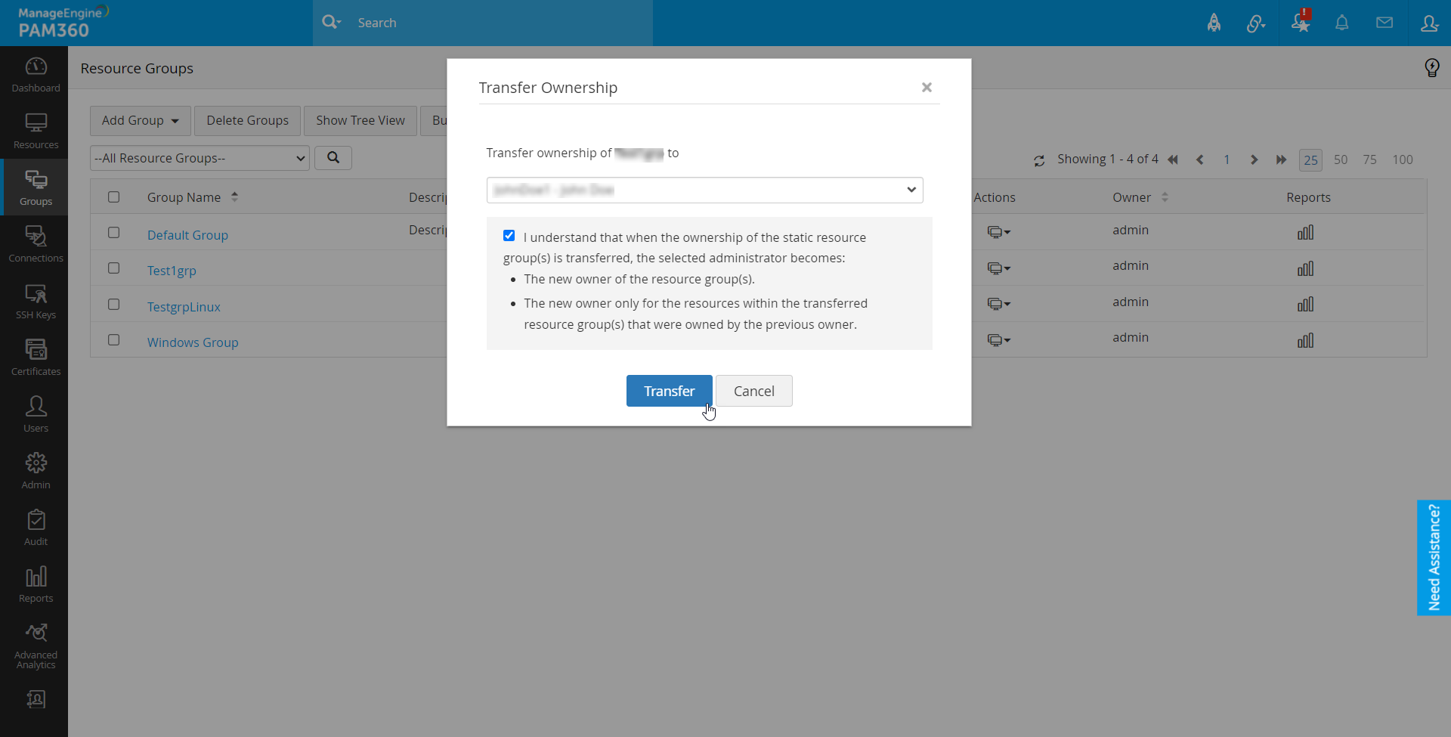Select the Windows Group row checkbox

(114, 340)
